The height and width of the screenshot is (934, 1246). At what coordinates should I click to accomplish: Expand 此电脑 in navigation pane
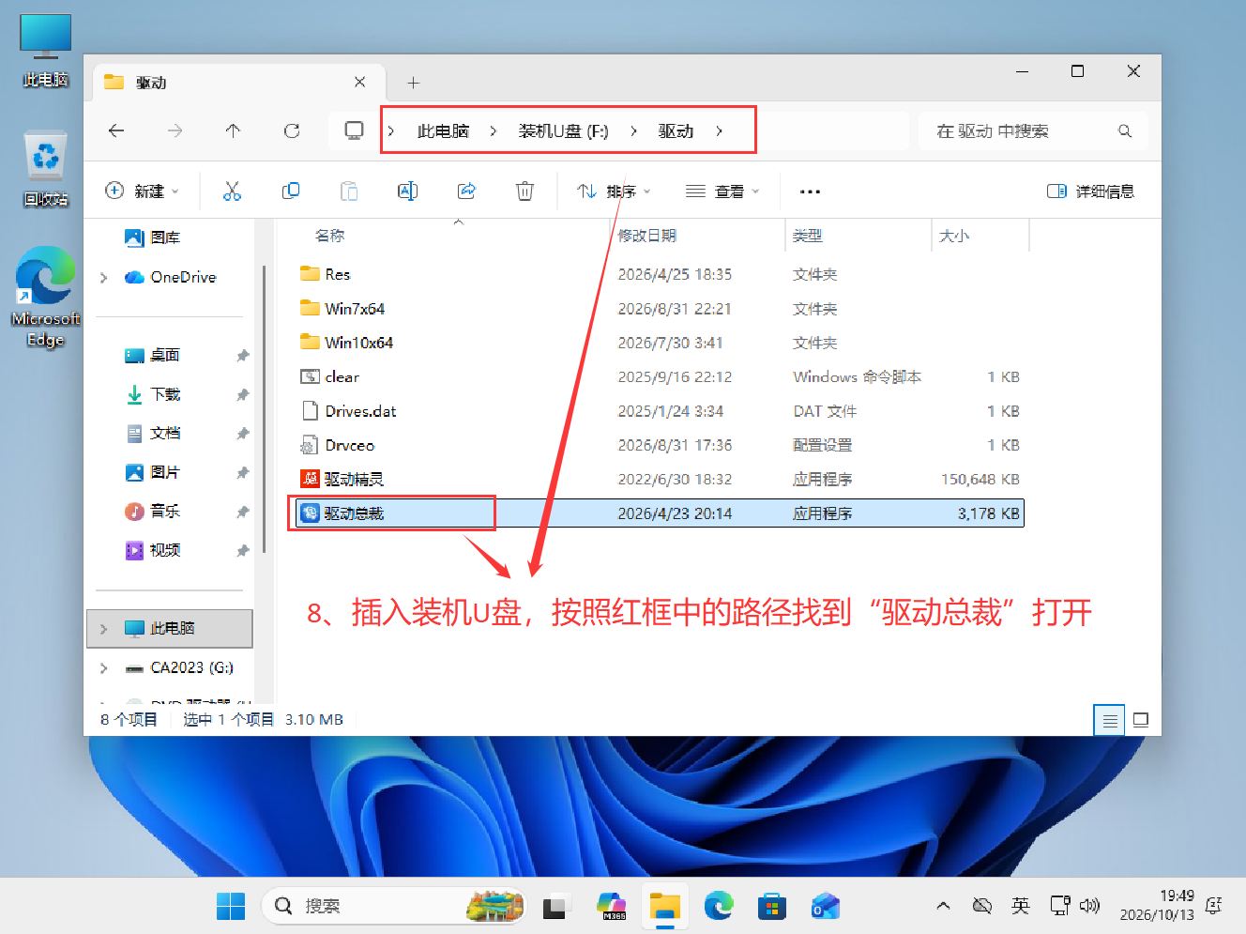pyautogui.click(x=103, y=629)
